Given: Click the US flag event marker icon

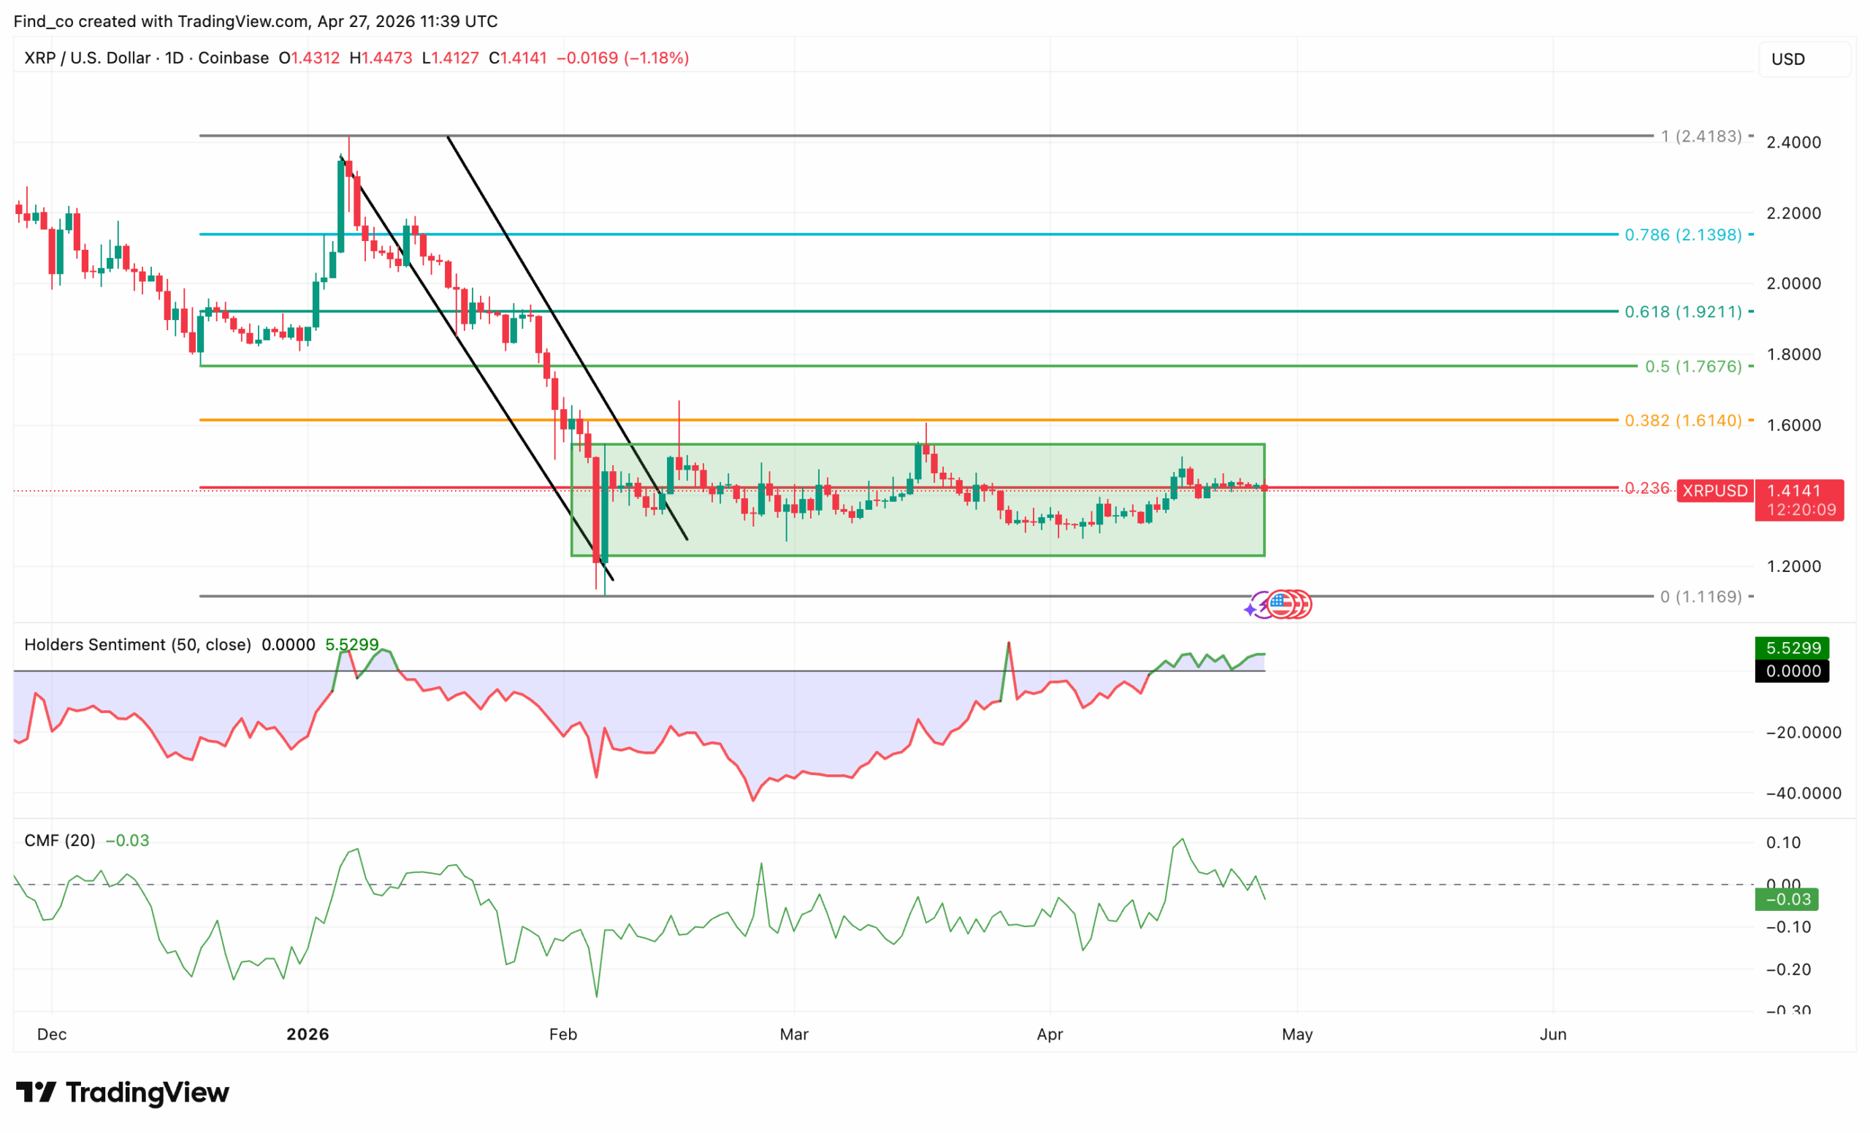Looking at the screenshot, I should [x=1281, y=605].
